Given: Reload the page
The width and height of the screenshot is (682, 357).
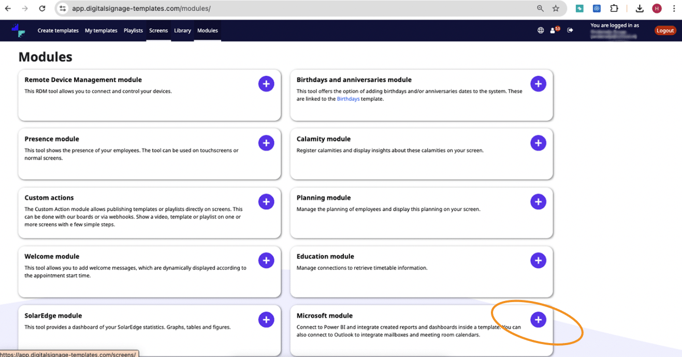Looking at the screenshot, I should click(x=42, y=8).
